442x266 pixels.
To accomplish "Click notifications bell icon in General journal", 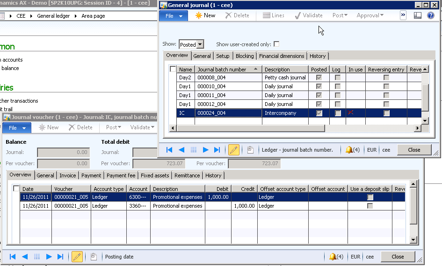I will pyautogui.click(x=349, y=150).
